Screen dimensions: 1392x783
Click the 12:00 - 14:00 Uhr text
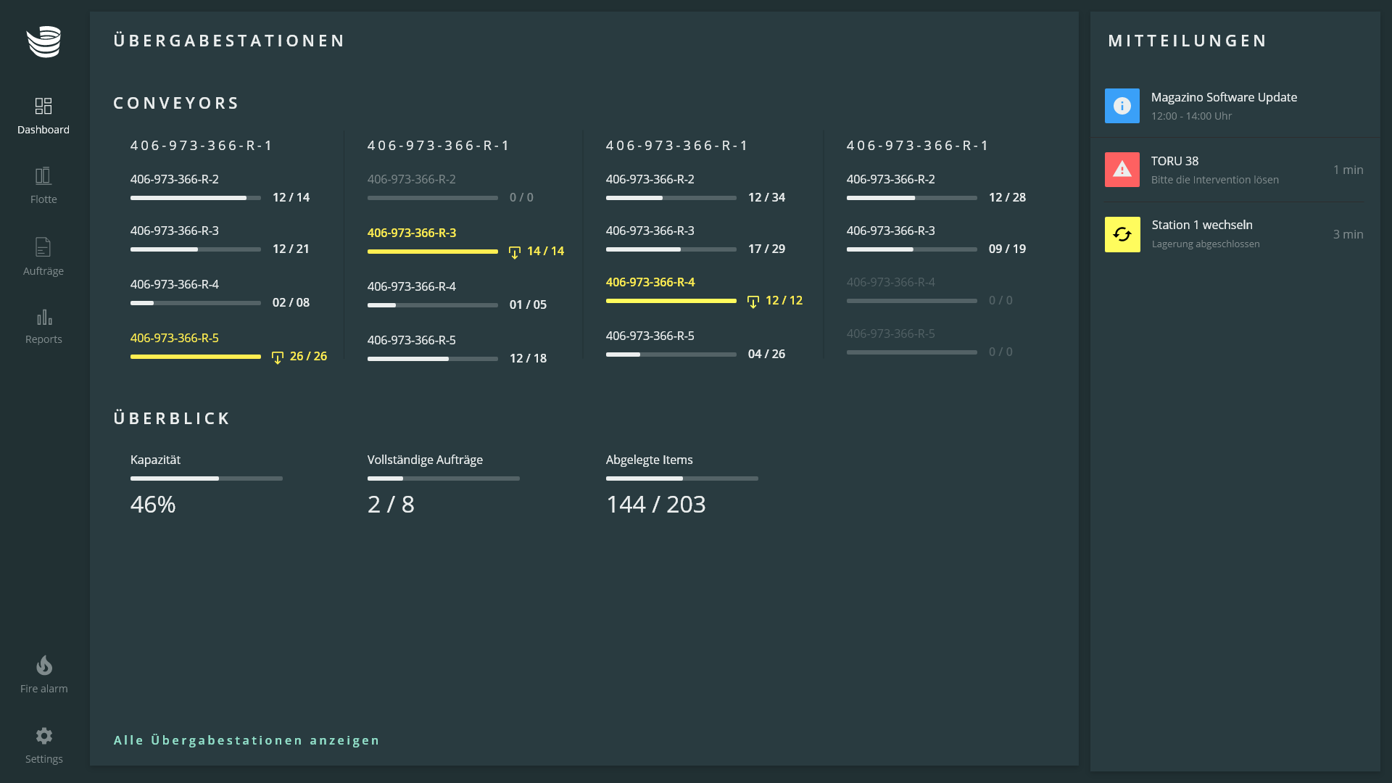[1191, 116]
